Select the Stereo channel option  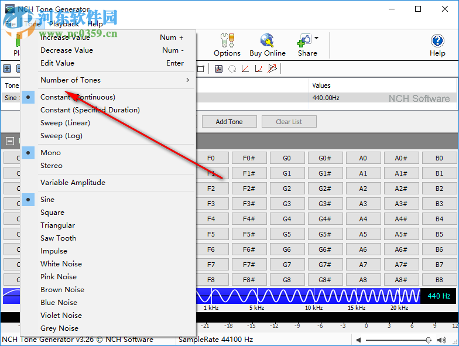click(51, 166)
